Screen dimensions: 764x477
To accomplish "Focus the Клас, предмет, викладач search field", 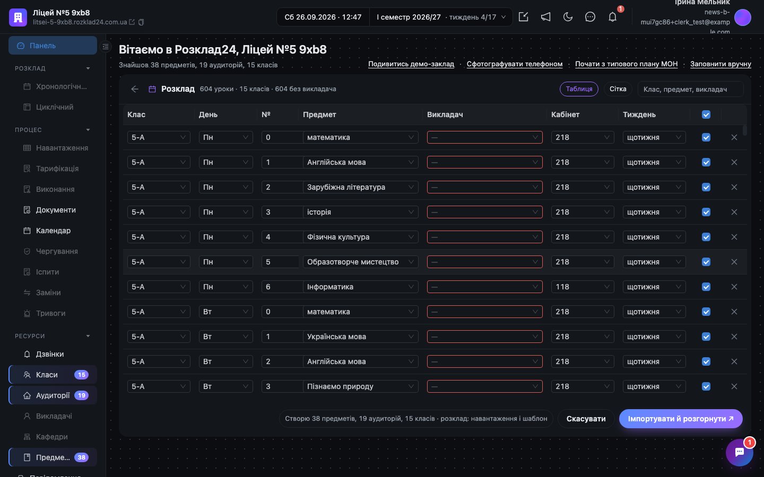I will pos(690,89).
